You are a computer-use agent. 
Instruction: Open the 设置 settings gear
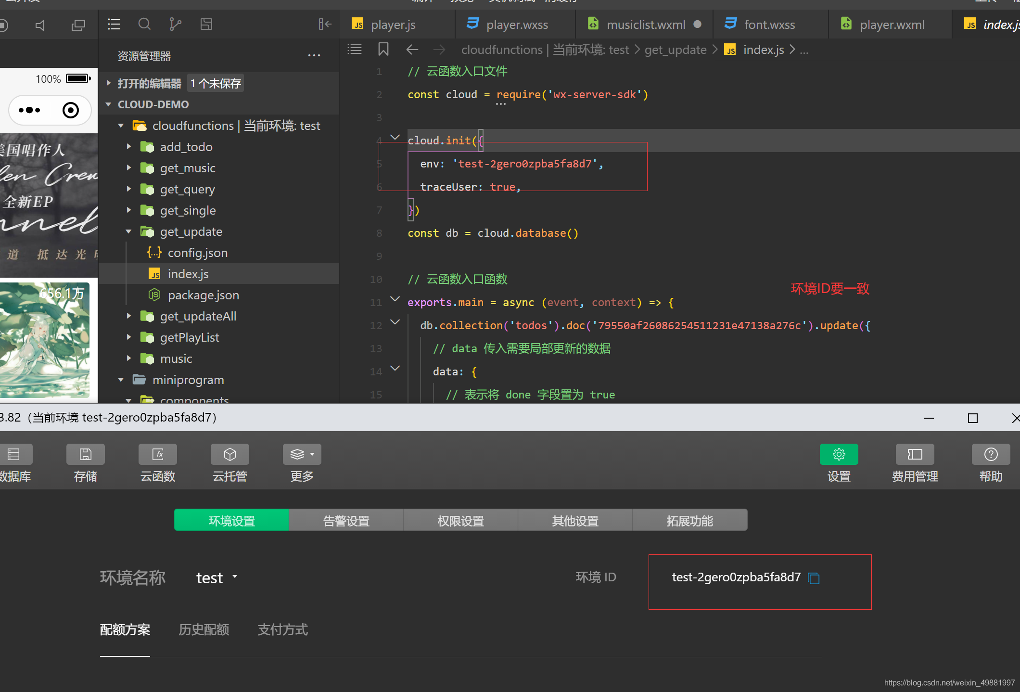click(839, 454)
